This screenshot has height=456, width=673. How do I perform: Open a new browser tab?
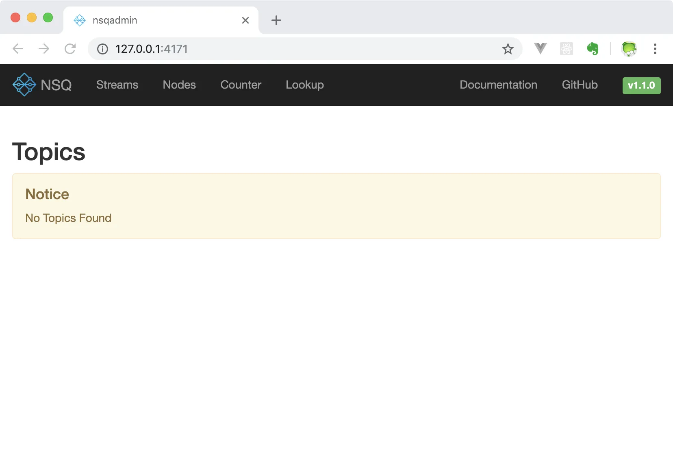pyautogui.click(x=276, y=20)
